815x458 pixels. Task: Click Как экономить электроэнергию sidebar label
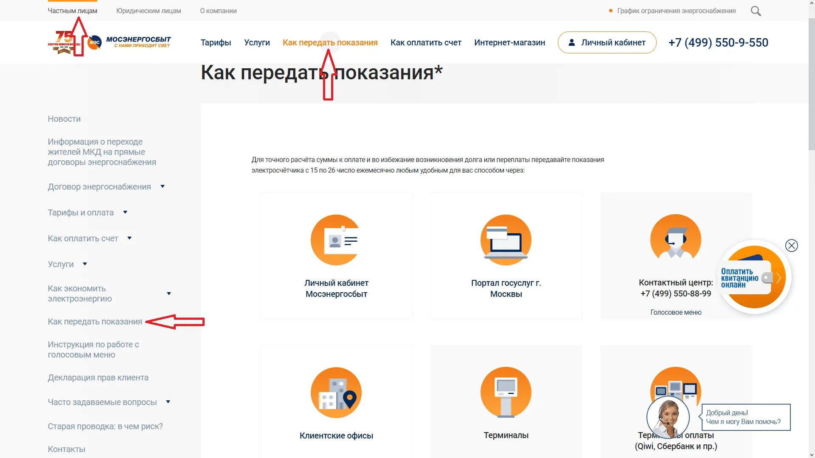point(80,293)
